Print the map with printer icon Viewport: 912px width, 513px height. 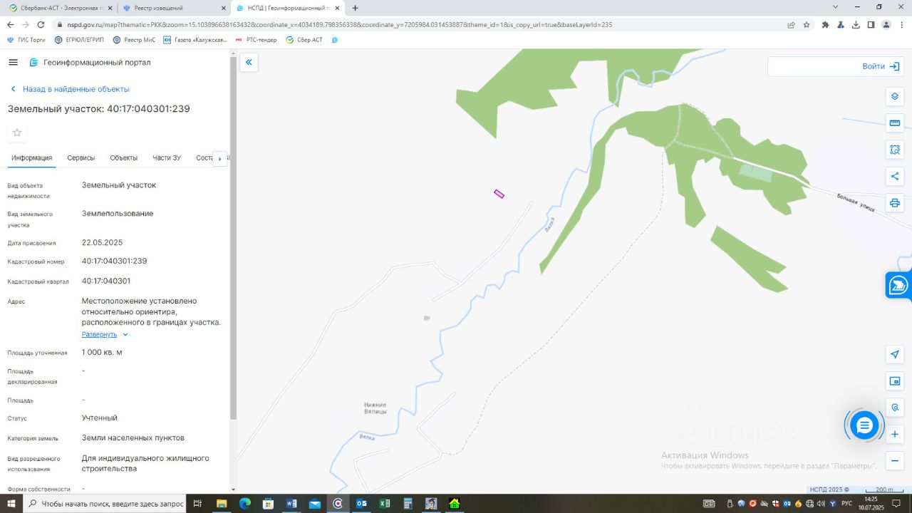click(895, 203)
